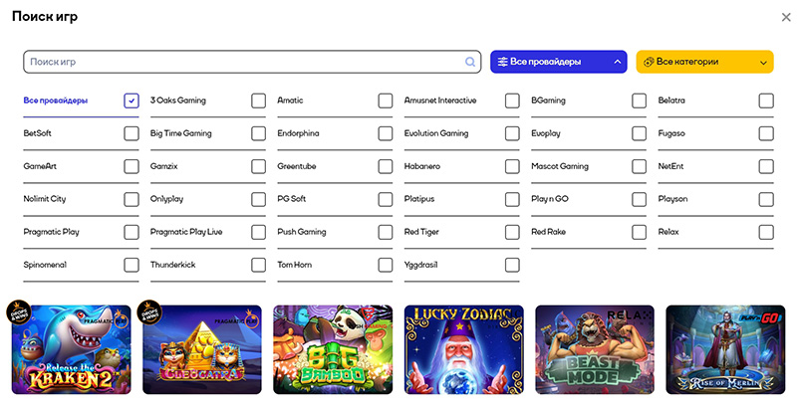
Task: Uncheck the Все провайдеры checkbox
Action: click(x=132, y=101)
